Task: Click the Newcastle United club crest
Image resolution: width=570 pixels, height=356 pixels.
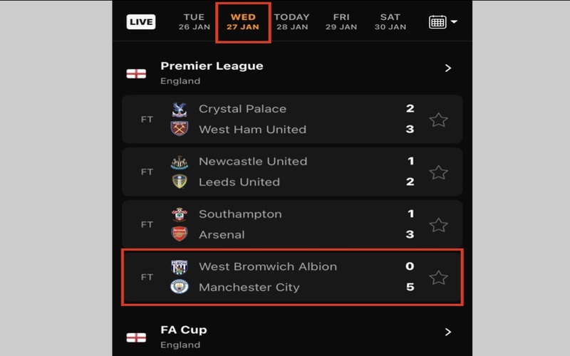Action: 180,162
